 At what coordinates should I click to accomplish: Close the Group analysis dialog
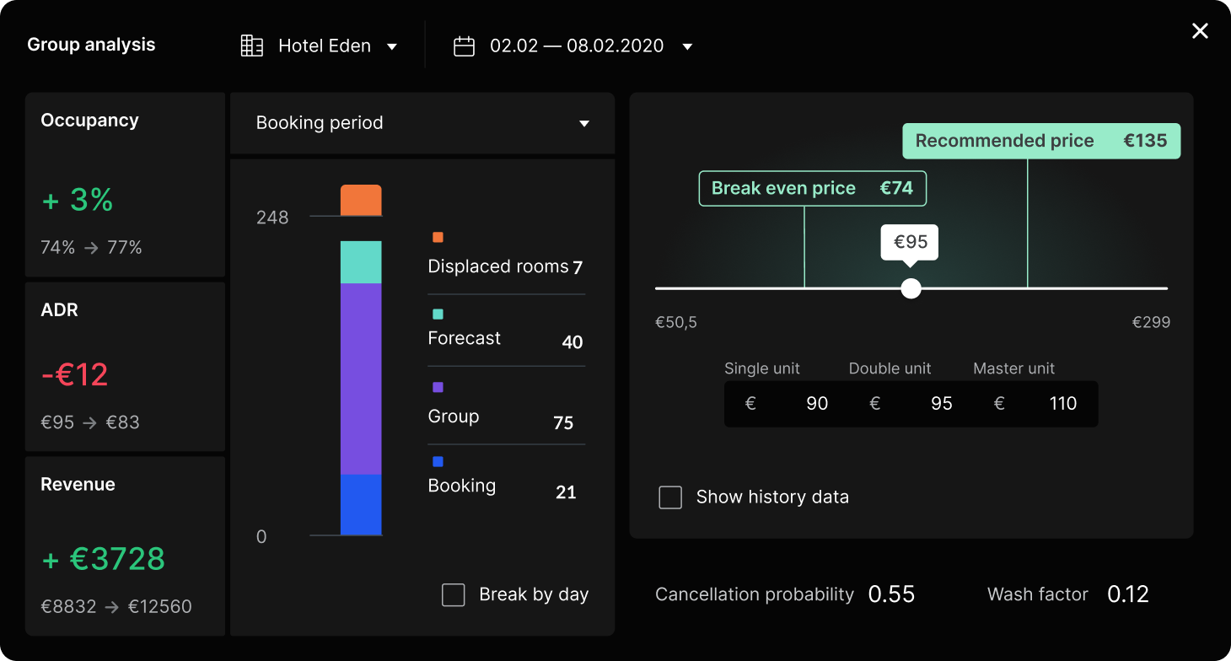1199,31
